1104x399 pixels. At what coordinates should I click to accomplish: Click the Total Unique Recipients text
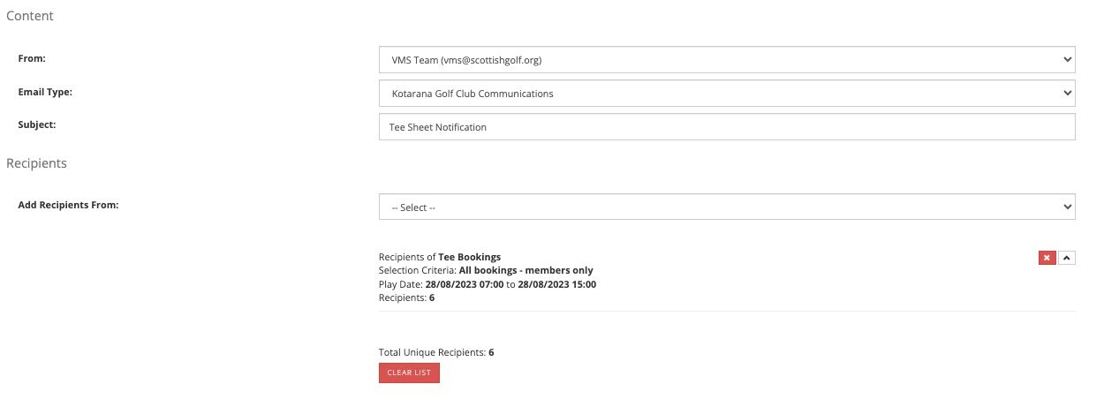pyautogui.click(x=435, y=352)
